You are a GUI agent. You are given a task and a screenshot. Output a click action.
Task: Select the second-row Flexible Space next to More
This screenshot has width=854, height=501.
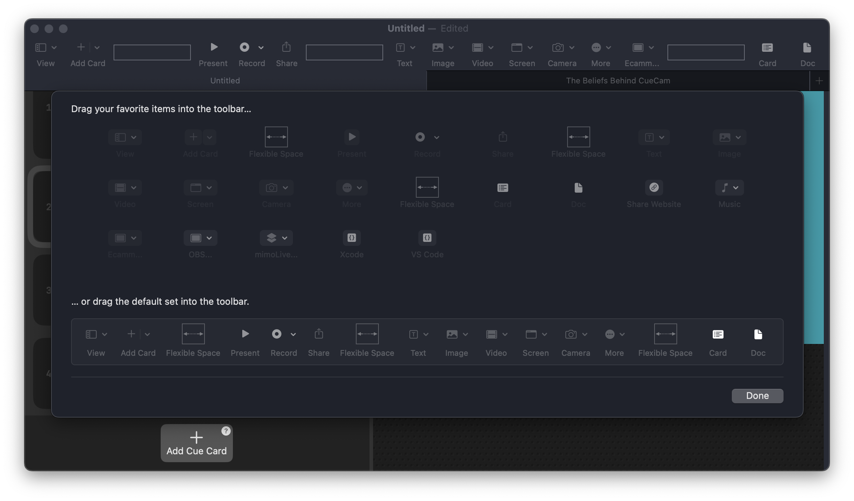427,193
